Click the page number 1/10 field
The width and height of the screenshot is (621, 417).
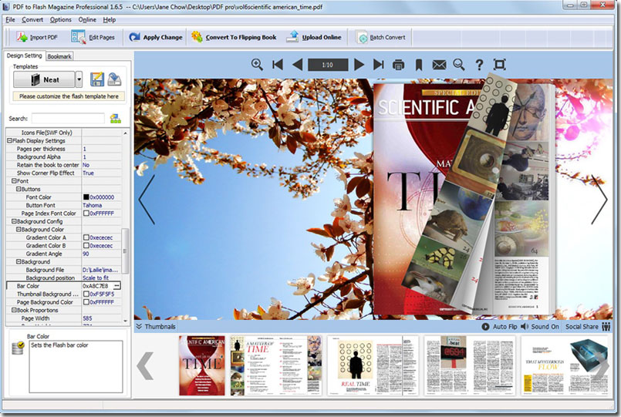pos(328,65)
